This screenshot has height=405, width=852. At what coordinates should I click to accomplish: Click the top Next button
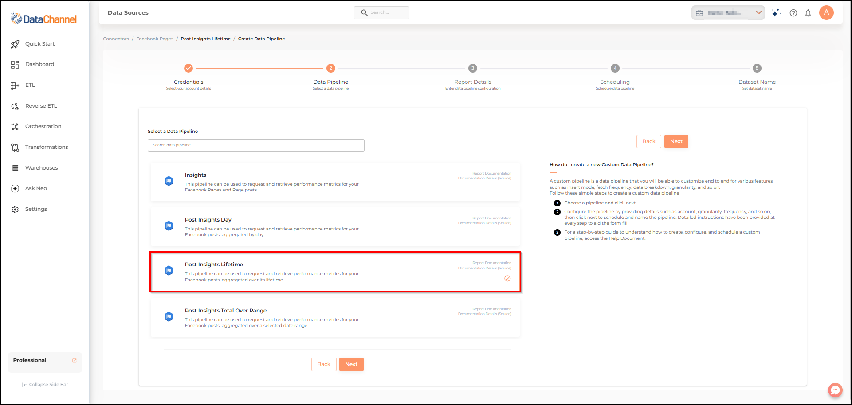[676, 141]
